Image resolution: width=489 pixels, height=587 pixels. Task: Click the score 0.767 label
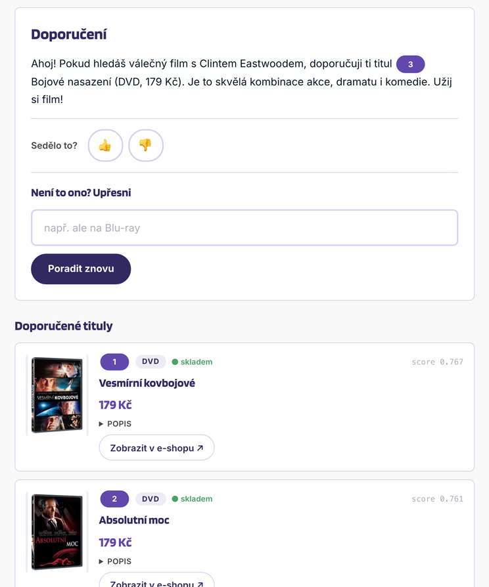point(437,362)
